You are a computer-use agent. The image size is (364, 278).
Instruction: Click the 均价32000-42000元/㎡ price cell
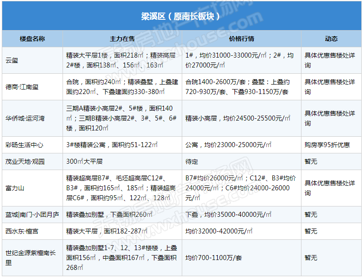[219, 231]
